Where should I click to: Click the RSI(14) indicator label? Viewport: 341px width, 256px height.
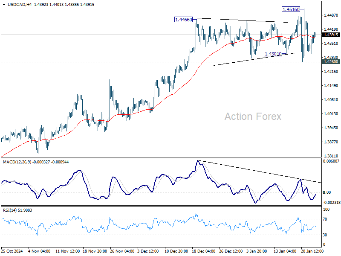pyautogui.click(x=9, y=210)
